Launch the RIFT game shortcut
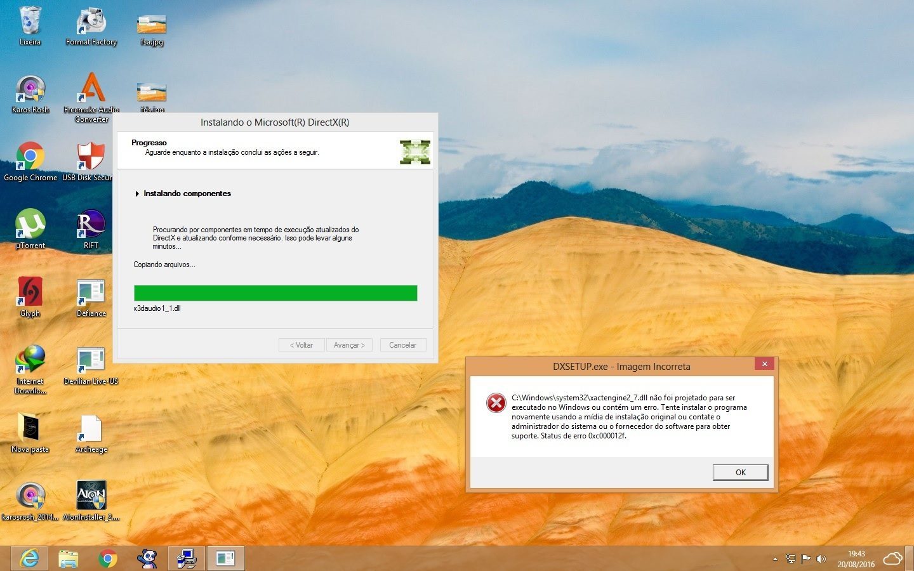This screenshot has height=571, width=914. (x=91, y=228)
